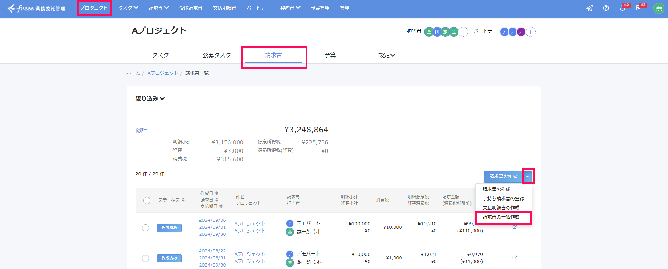Click the first green 担当者 avatar 燕
Viewport: 668px width, 269px height.
click(429, 32)
